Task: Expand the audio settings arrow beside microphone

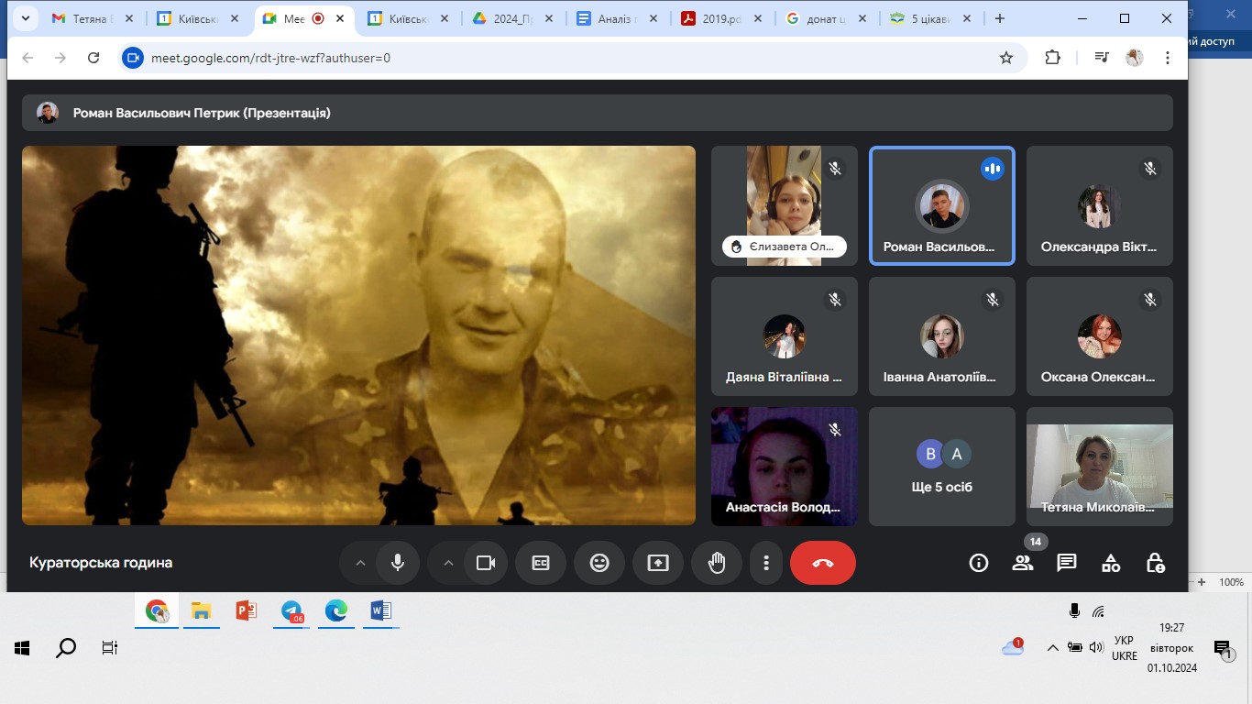Action: pos(360,563)
